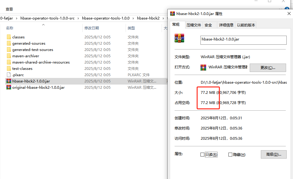Image resolution: width=293 pixels, height=179 pixels.
Task: Select the maven-shared-archive-resources folder name
Action: [41, 62]
